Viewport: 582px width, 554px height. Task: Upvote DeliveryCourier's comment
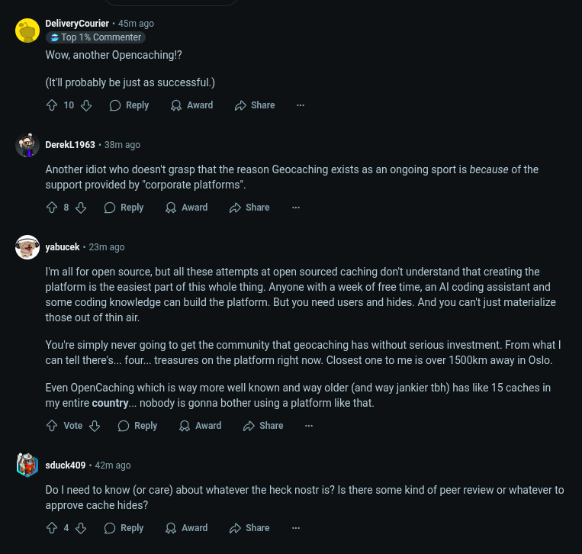pyautogui.click(x=52, y=105)
